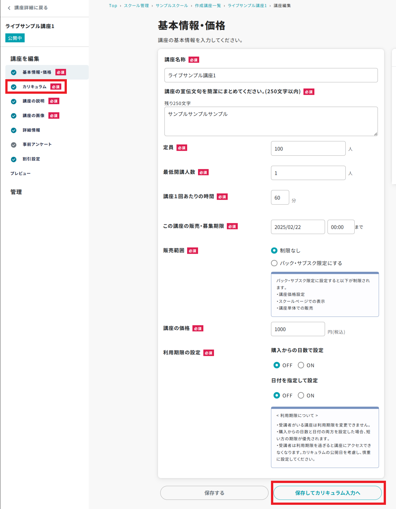Click the 講座の価格 price input field

(x=298, y=329)
